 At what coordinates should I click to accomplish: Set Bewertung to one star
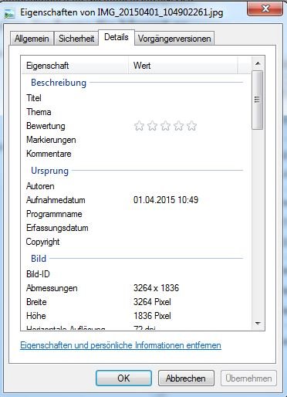(139, 126)
